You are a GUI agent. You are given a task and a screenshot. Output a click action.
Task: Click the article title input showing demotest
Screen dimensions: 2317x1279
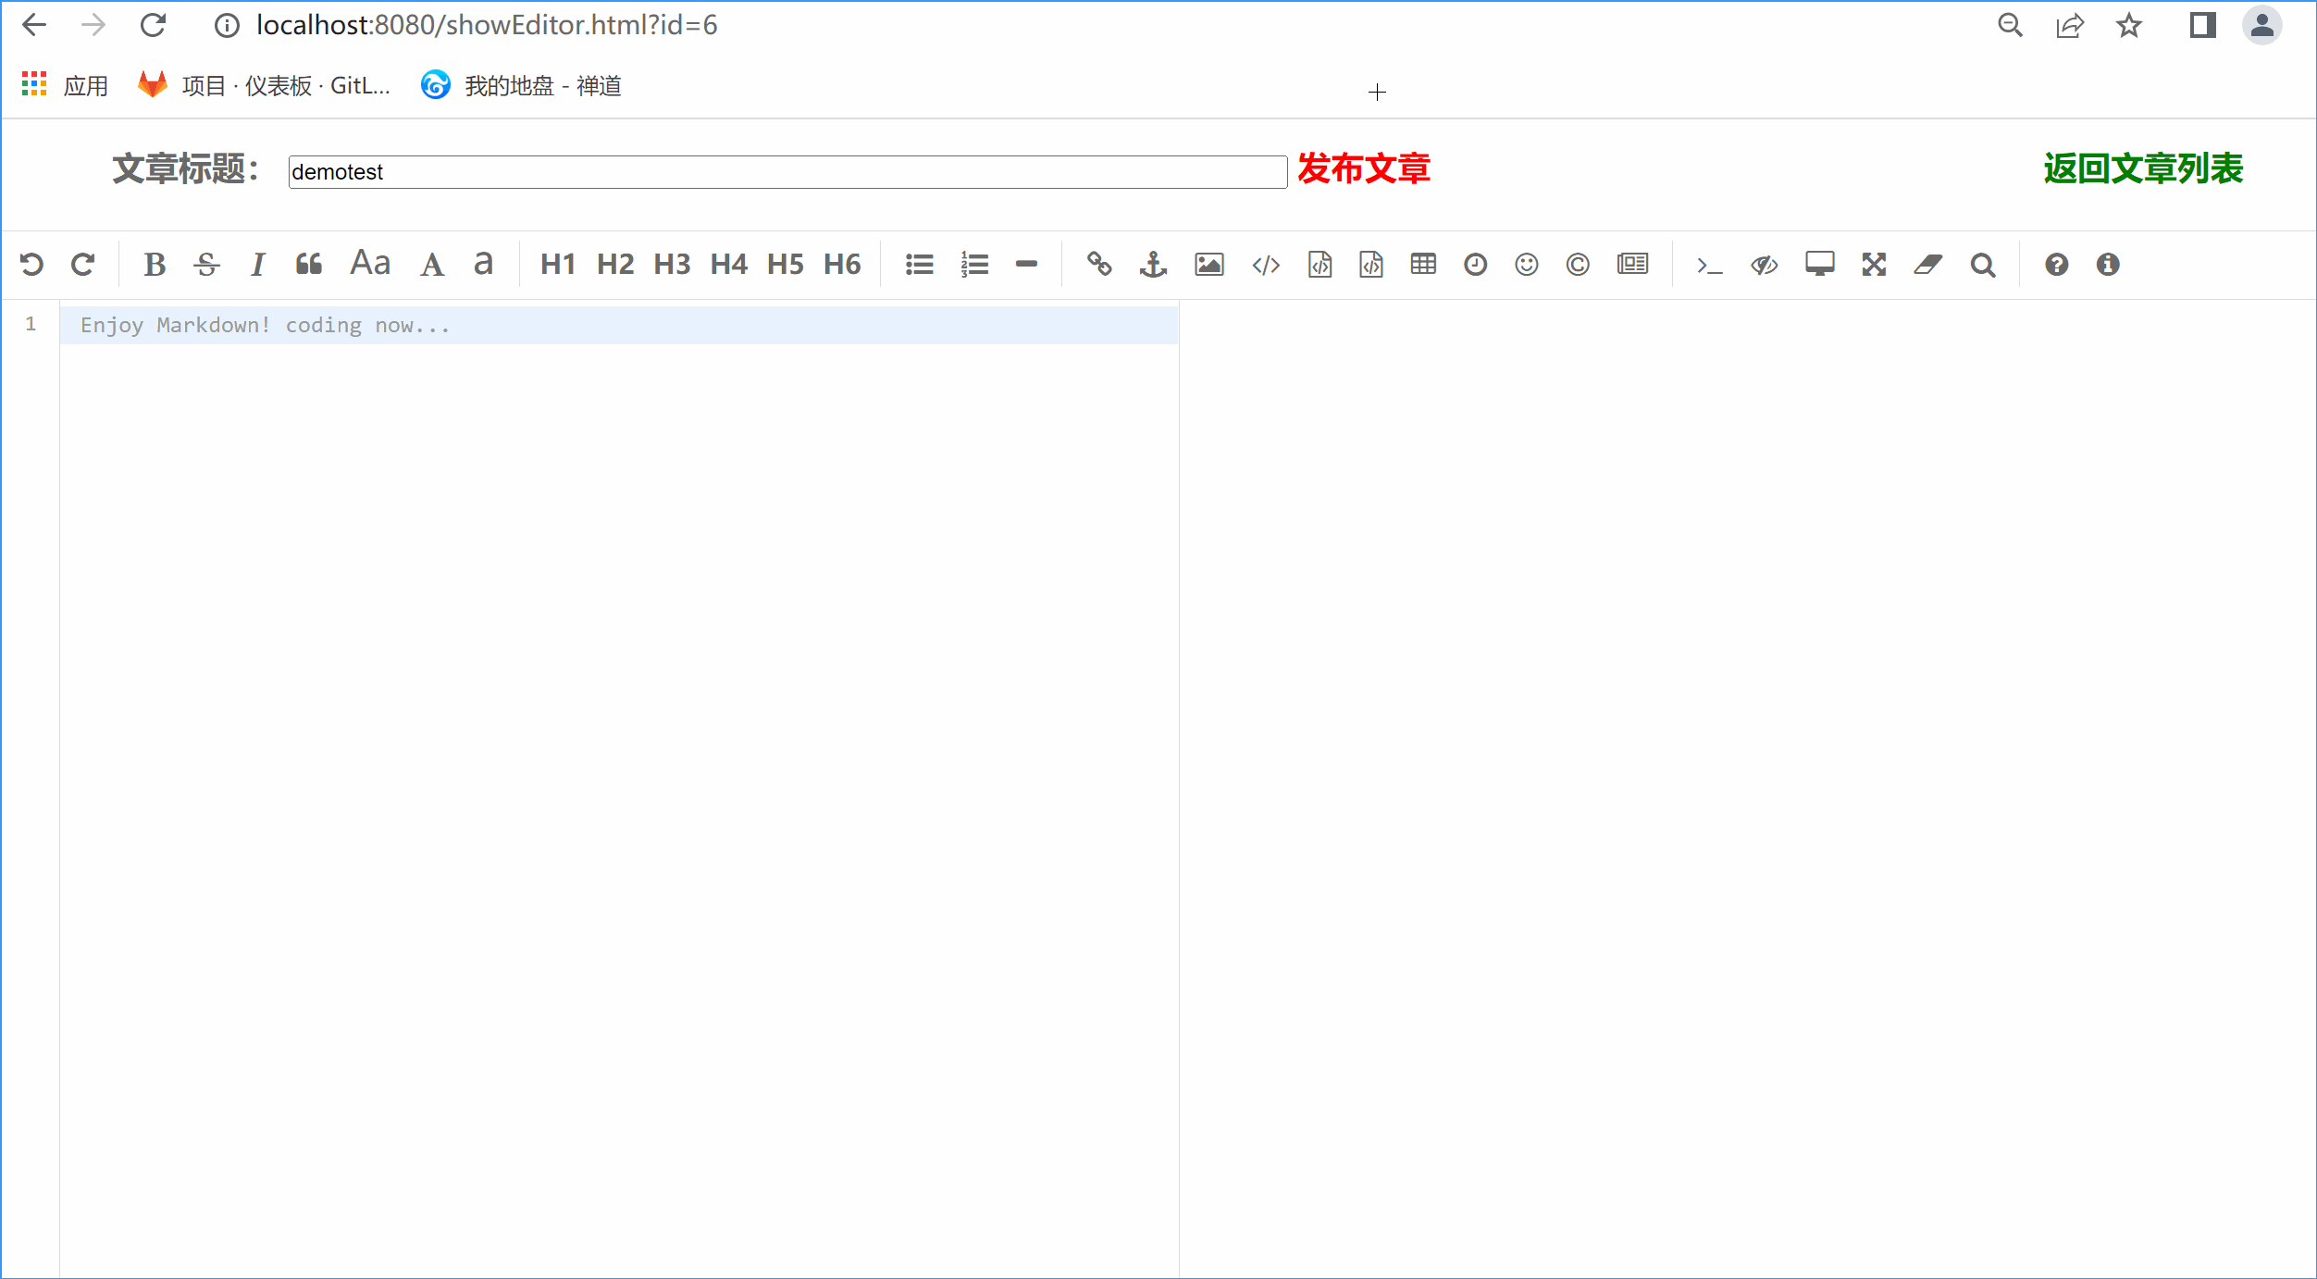(x=785, y=172)
